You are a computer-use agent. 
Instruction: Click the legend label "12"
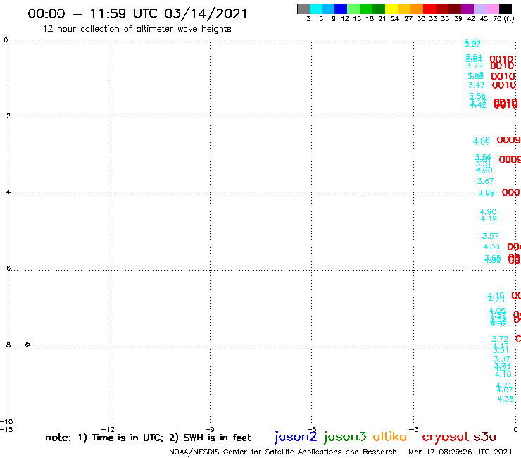(345, 18)
